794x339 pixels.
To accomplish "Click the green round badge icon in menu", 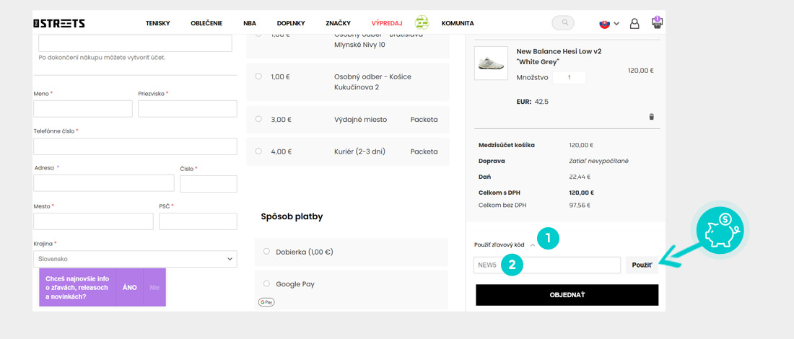I will 422,23.
